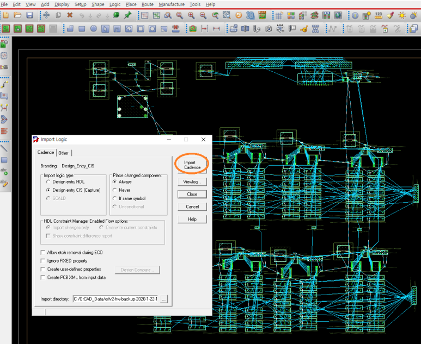The image size is (421, 344).
Task: Click the Import Cadence button
Action: pyautogui.click(x=192, y=165)
